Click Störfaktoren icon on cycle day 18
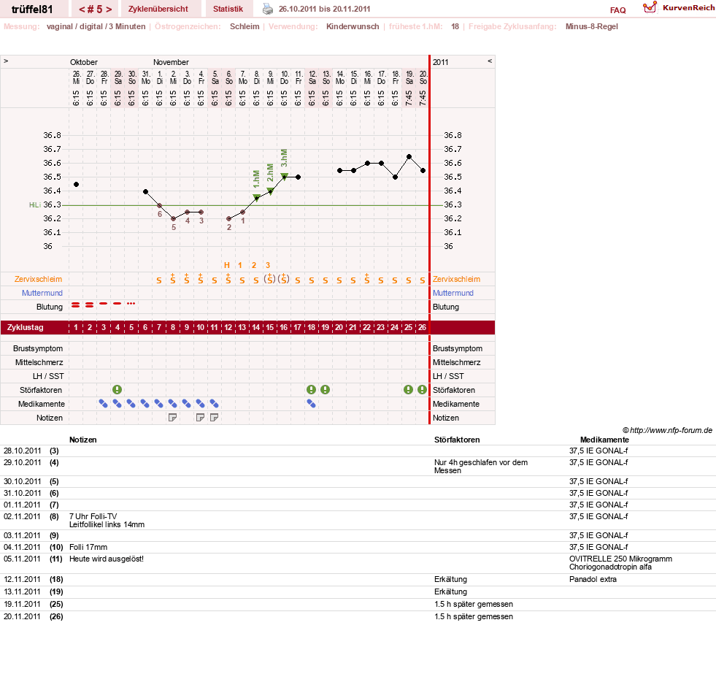 click(312, 390)
